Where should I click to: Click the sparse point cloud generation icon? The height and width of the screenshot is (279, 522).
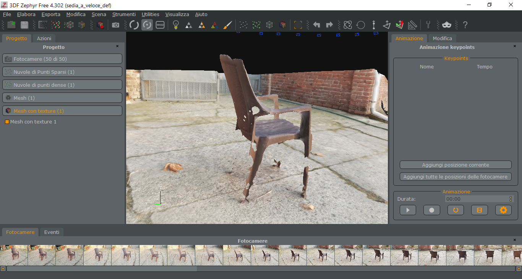click(x=43, y=25)
